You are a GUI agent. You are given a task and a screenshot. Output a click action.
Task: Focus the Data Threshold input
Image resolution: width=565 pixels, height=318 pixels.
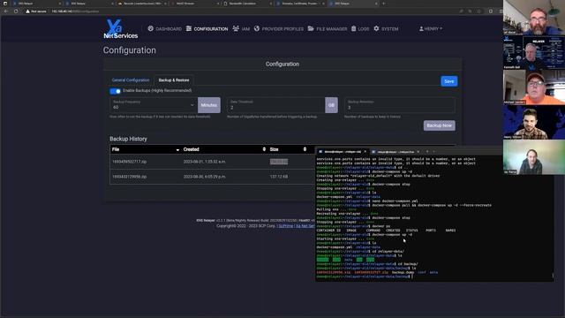[275, 105]
